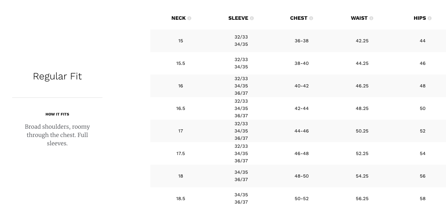Click hips value 58
446x223 pixels.
point(422,199)
